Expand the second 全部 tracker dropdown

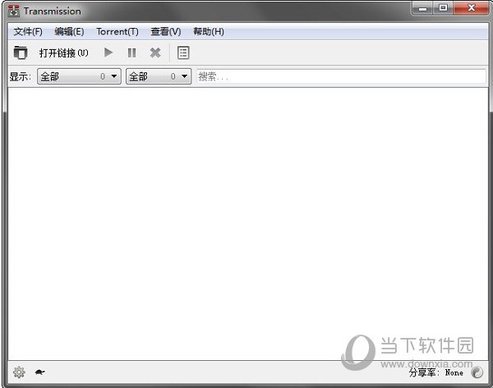(x=159, y=76)
